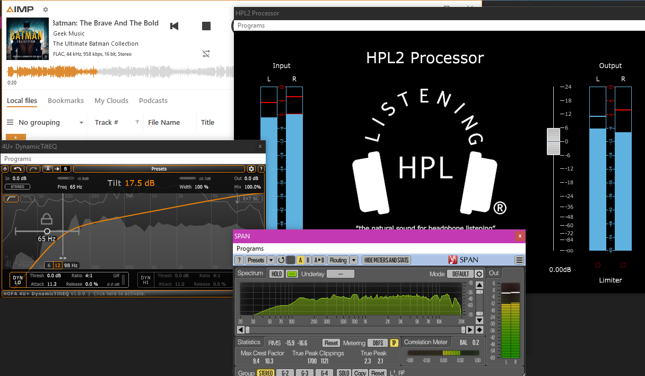
Task: Select A state in SPAN
Action: pyautogui.click(x=300, y=260)
